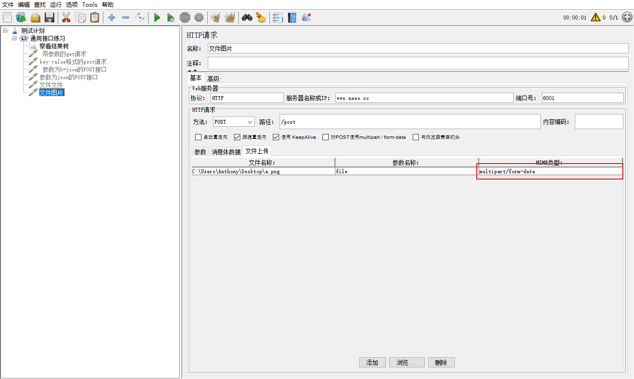The height and width of the screenshot is (379, 634).
Task: Click the Paste clipboard icon
Action: coord(95,18)
